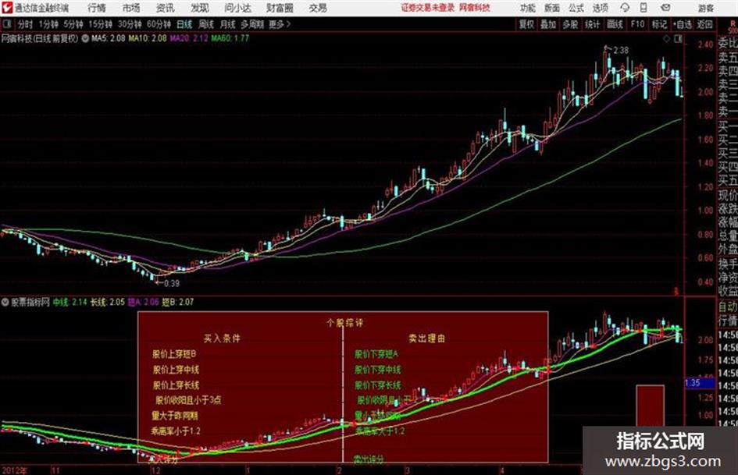Click the 叠加 overlay toolbar button
Image resolution: width=738 pixels, height=475 pixels.
point(548,24)
